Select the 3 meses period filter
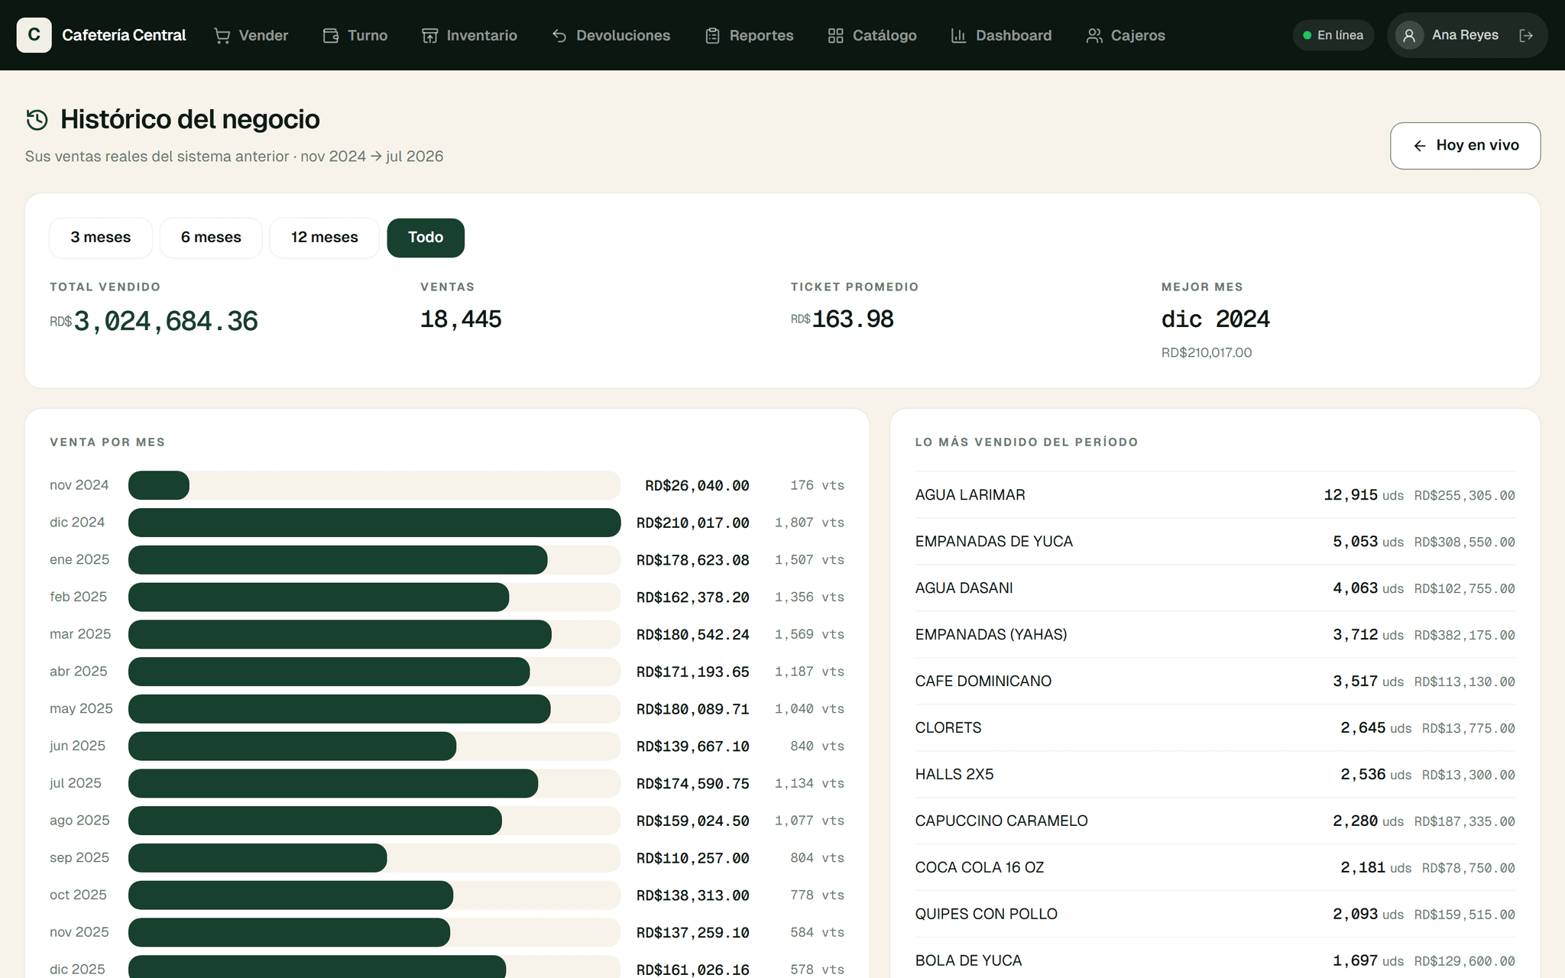The height and width of the screenshot is (978, 1565). 101,238
